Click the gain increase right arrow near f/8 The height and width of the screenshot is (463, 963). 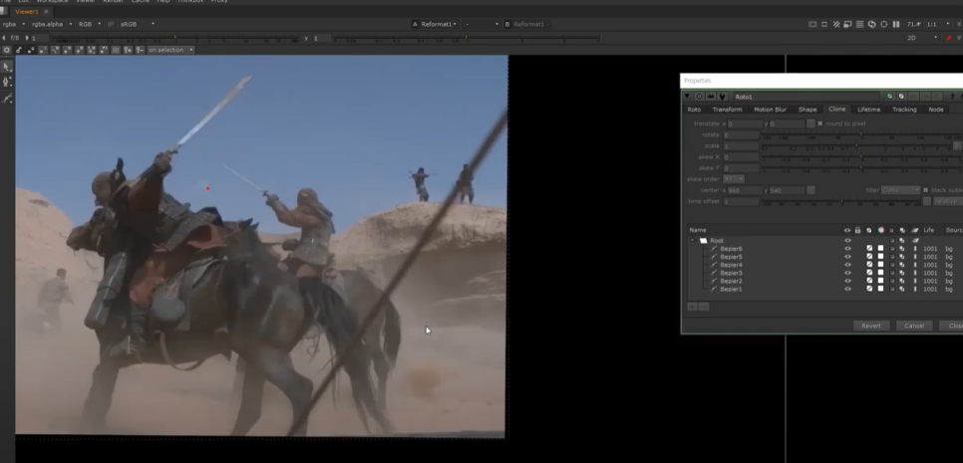pos(26,38)
